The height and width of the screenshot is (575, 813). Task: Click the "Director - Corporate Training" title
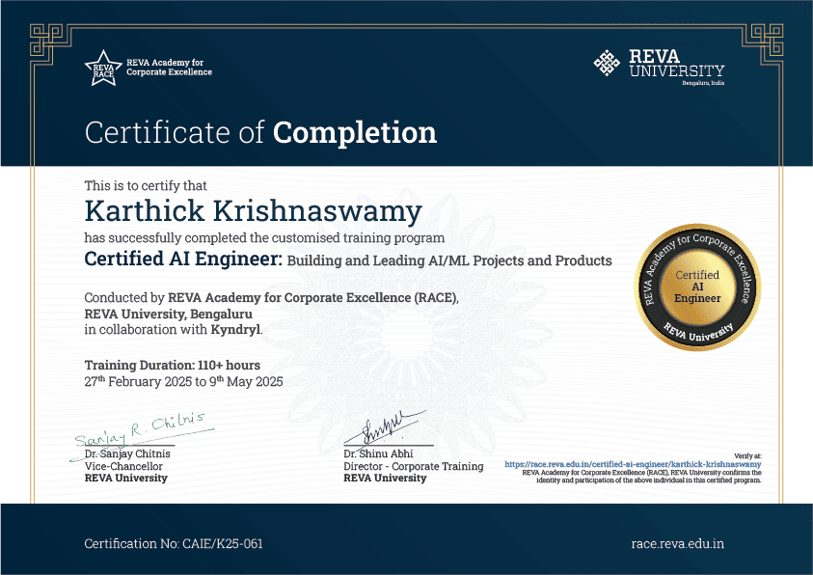click(414, 466)
